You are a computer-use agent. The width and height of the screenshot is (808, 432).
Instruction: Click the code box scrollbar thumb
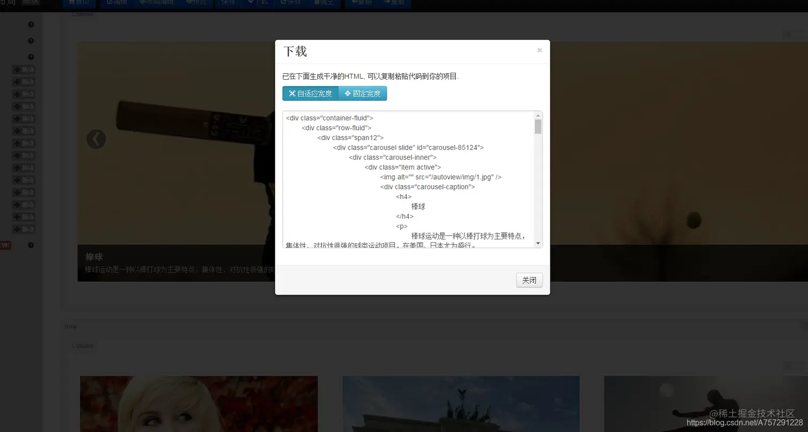pos(538,126)
